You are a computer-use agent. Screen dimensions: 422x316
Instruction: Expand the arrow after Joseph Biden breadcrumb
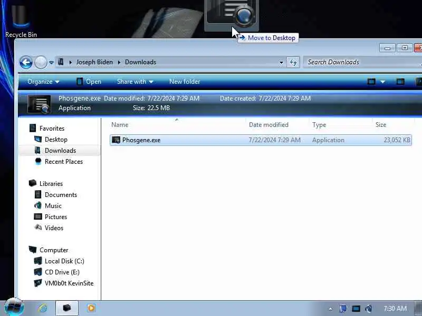119,62
